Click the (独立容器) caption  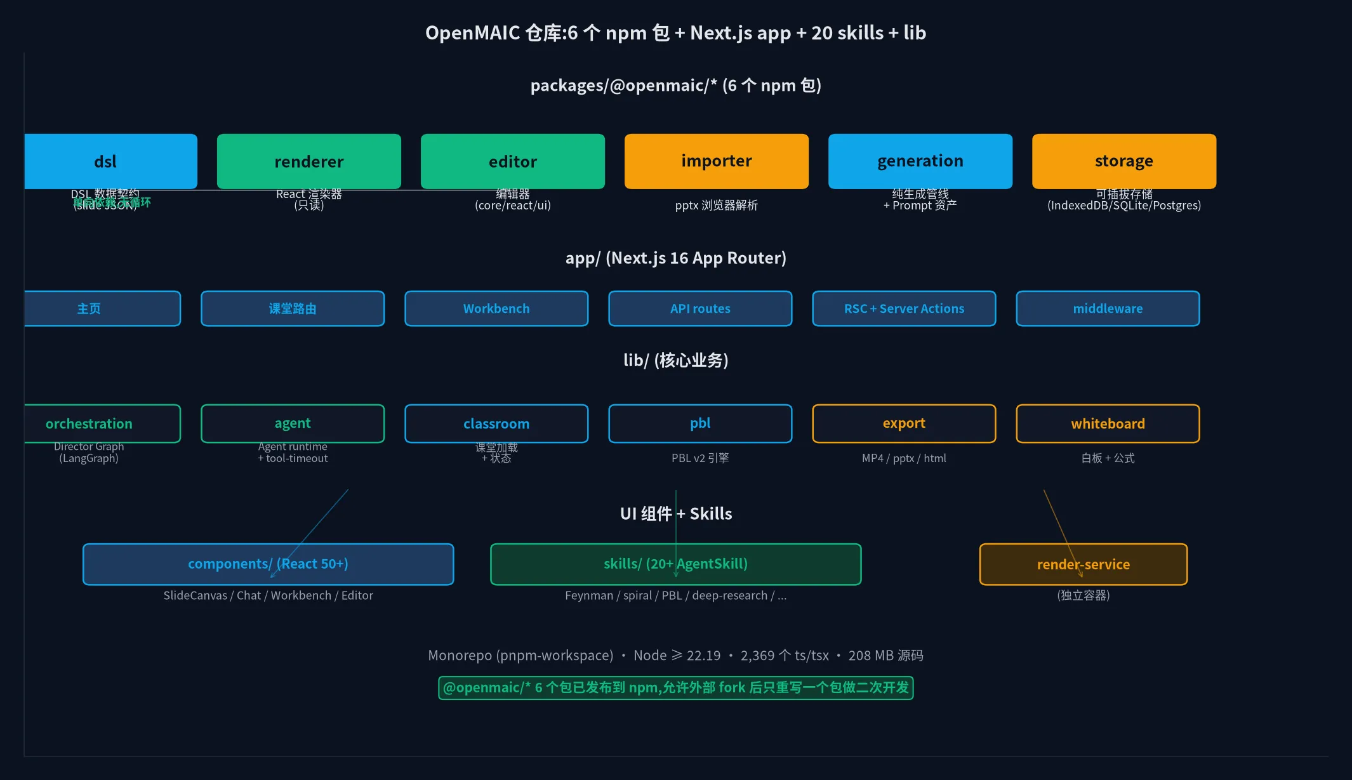tap(1084, 595)
